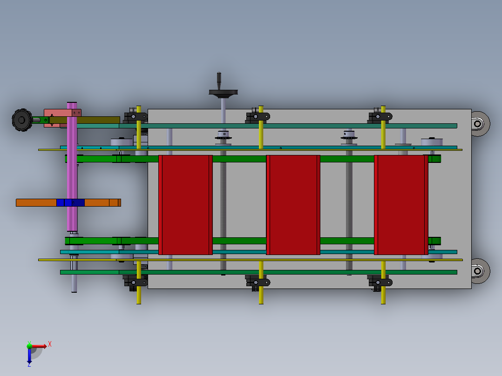Select the middle red plate

pyautogui.click(x=293, y=205)
